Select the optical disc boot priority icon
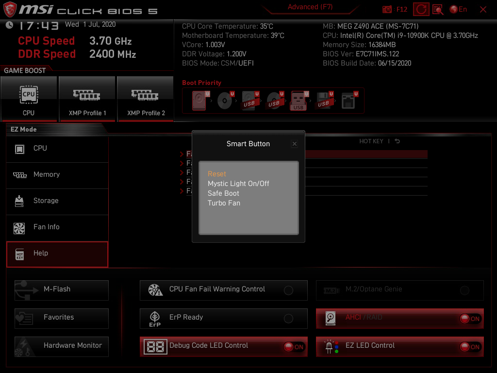 pos(225,101)
